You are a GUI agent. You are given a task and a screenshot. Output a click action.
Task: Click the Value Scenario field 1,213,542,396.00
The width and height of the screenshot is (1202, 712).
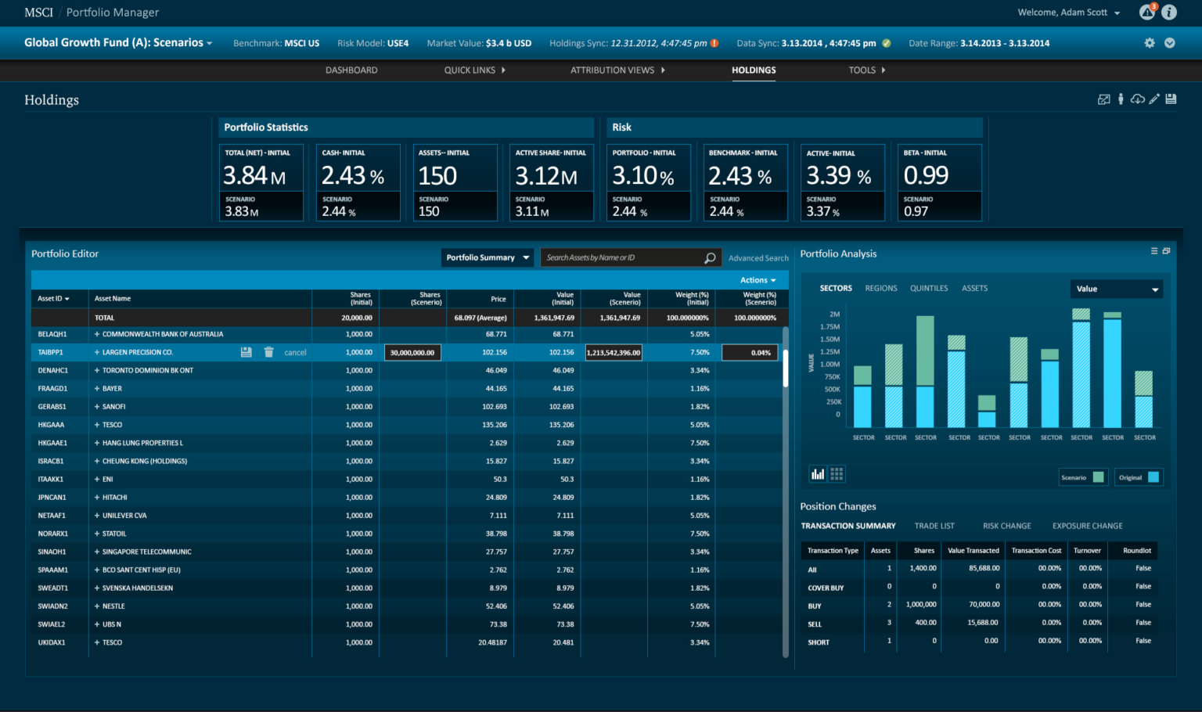click(x=614, y=353)
